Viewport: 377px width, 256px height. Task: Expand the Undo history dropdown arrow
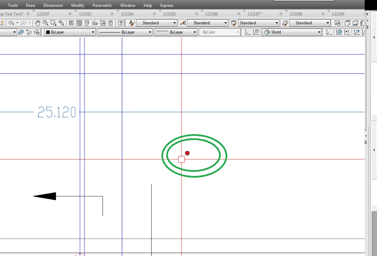coord(17,23)
